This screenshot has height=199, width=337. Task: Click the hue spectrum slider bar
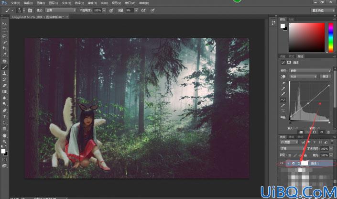[331, 37]
